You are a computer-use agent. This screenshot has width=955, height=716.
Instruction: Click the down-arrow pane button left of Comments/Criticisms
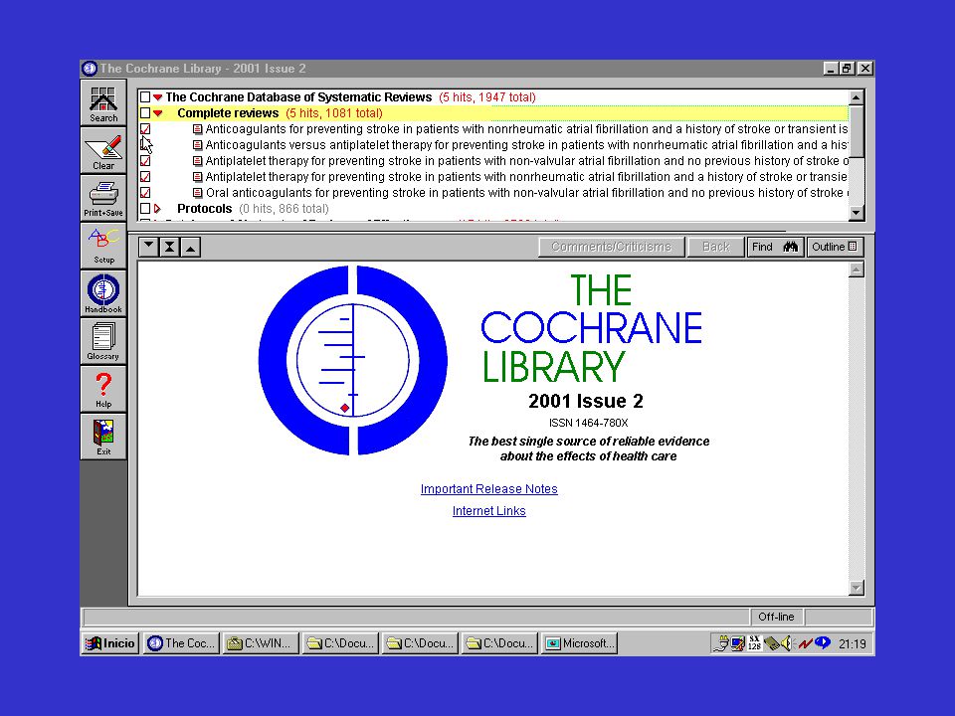[x=148, y=247]
